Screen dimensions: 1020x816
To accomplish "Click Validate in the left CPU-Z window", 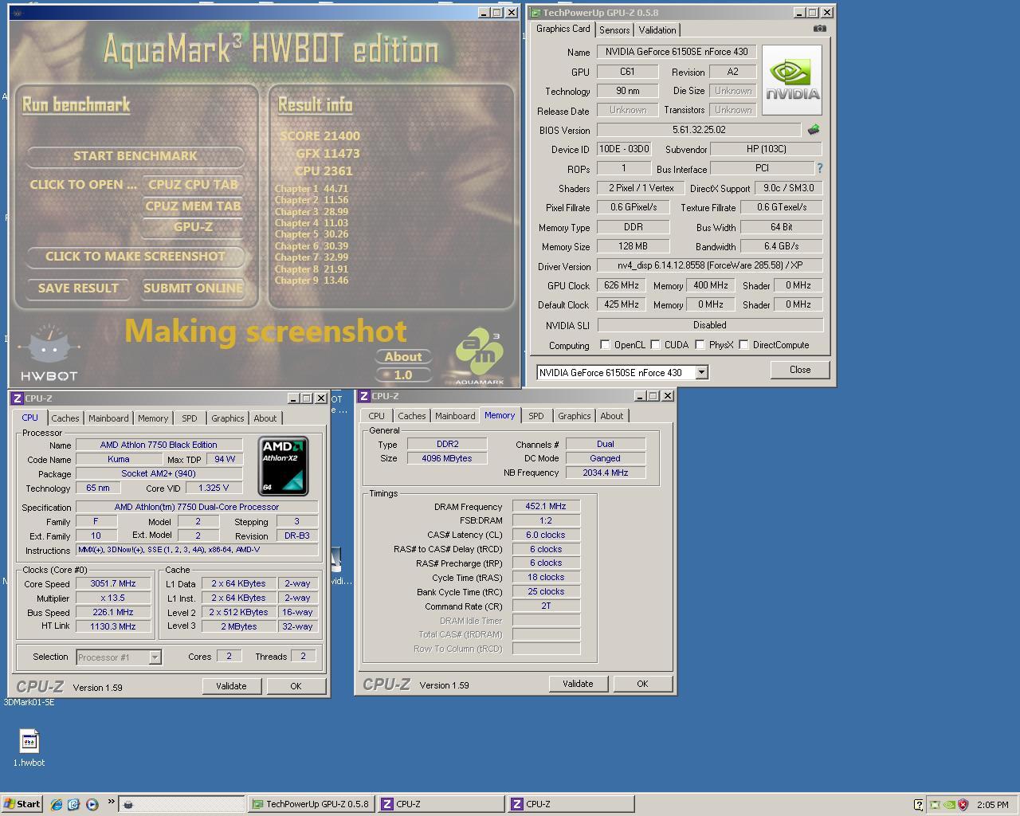I will (x=231, y=686).
